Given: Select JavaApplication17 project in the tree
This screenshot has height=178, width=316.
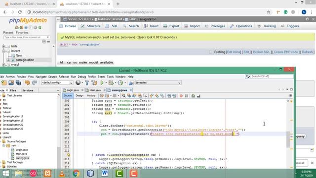Looking at the screenshot, I should pos(13,117).
